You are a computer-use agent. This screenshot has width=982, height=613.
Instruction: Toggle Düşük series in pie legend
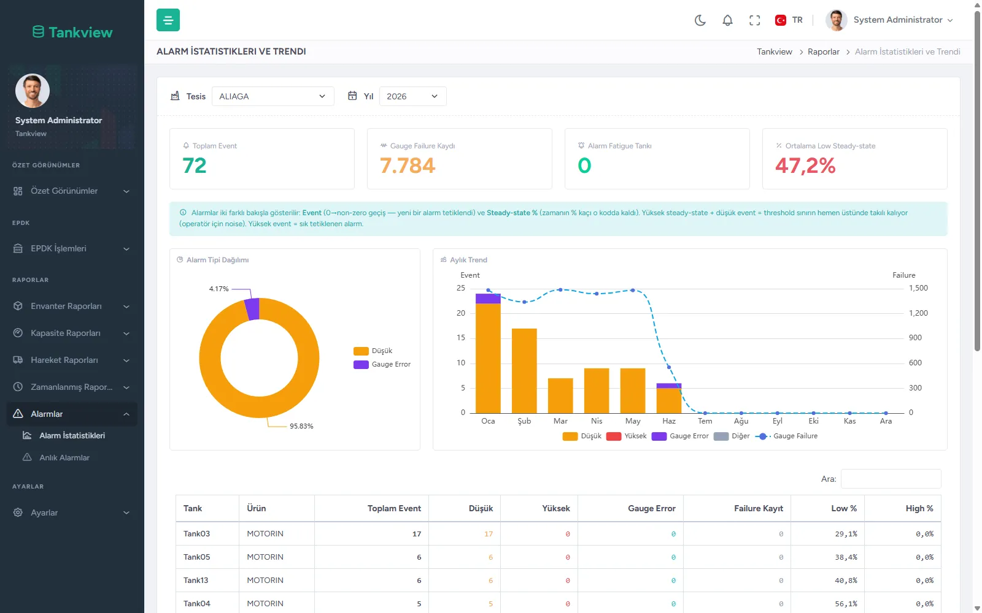point(373,351)
